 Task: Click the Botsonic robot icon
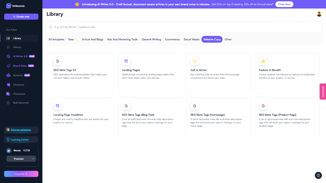tap(8, 75)
